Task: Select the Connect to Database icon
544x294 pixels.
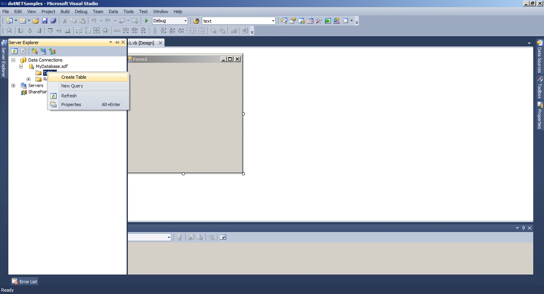Action: 34,51
